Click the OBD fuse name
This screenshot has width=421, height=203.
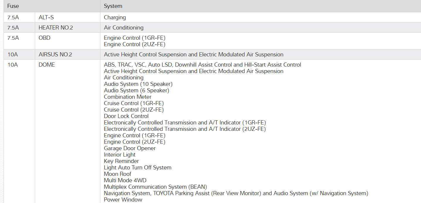[45, 38]
